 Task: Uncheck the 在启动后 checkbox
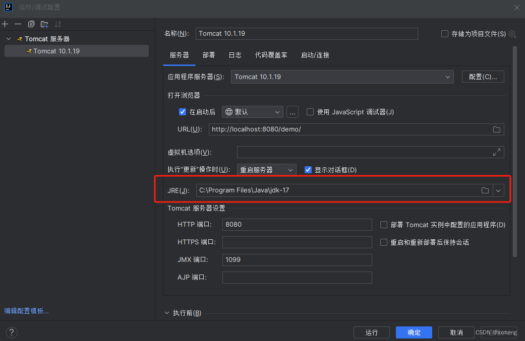183,112
